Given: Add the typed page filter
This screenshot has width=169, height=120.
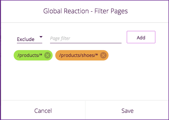Looking at the screenshot, I should coord(141,37).
